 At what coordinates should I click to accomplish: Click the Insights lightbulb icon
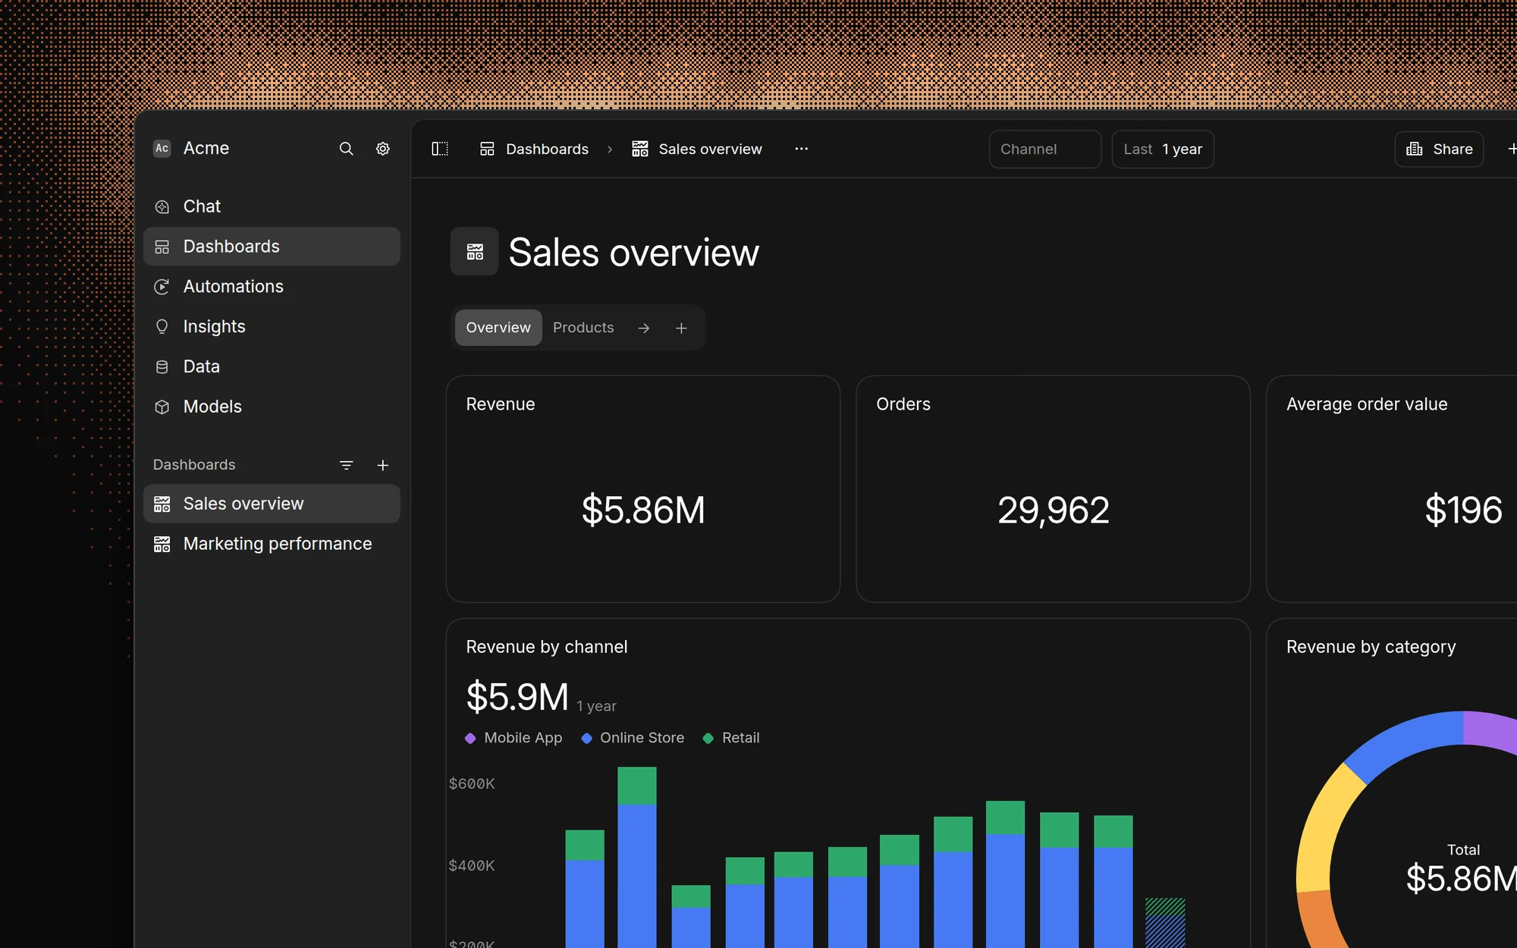click(162, 327)
